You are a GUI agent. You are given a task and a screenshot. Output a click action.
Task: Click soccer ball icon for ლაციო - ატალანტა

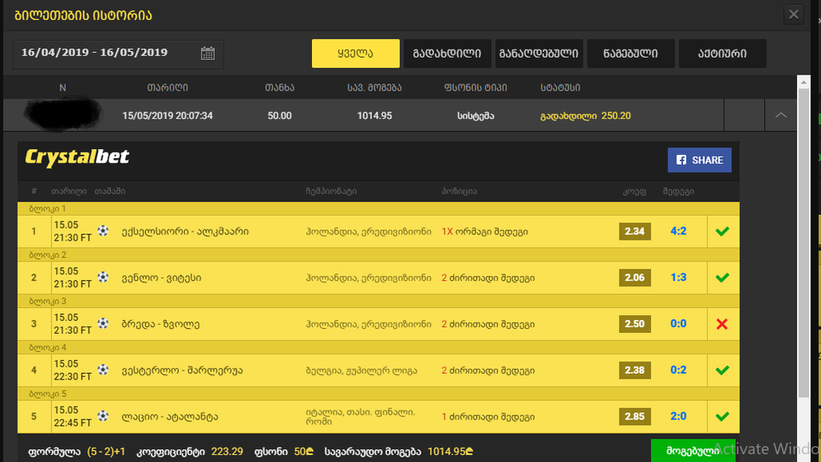103,416
